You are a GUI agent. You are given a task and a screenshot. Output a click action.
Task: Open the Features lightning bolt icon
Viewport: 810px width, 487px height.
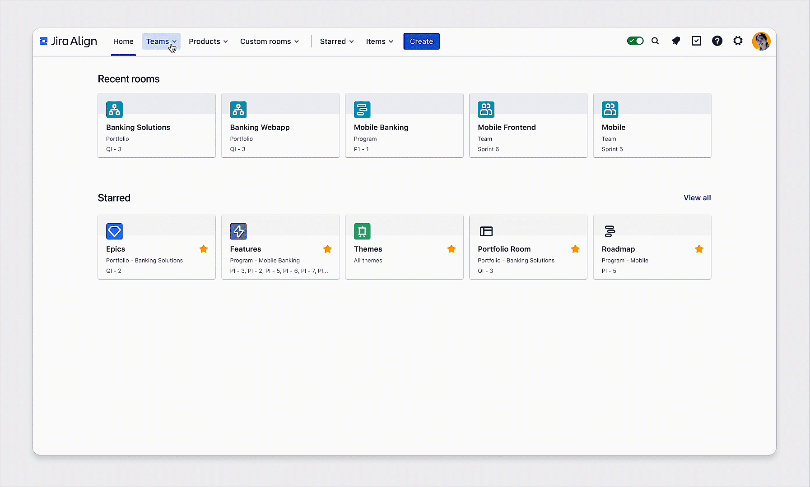238,231
